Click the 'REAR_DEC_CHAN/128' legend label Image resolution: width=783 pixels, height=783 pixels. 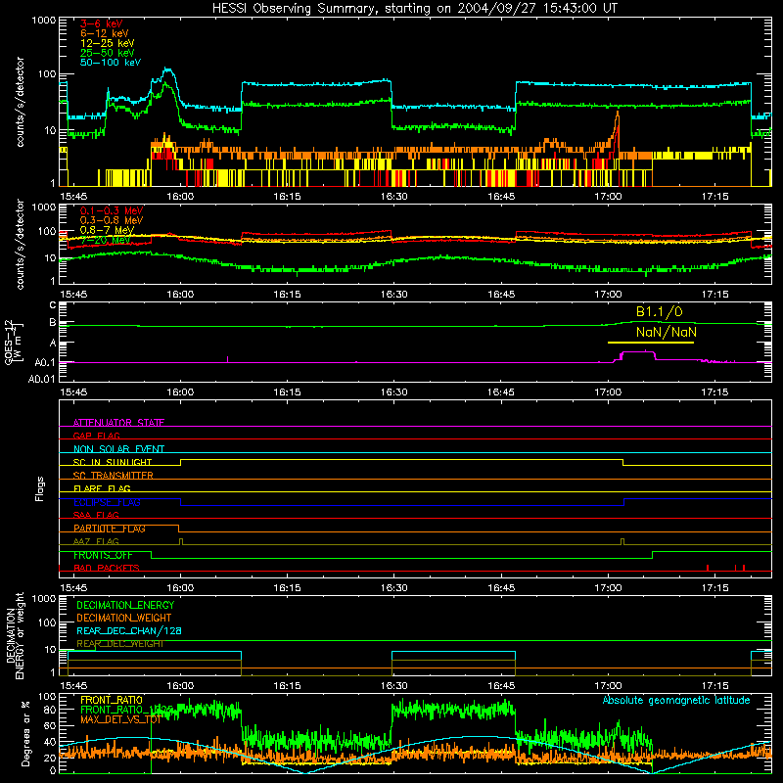[129, 630]
